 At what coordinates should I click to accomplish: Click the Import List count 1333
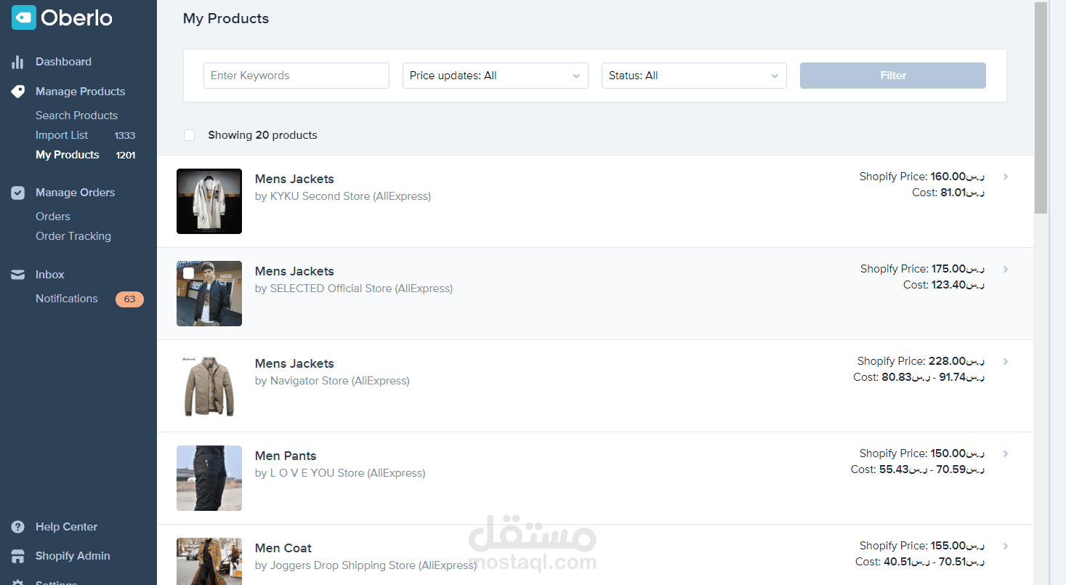coord(125,136)
